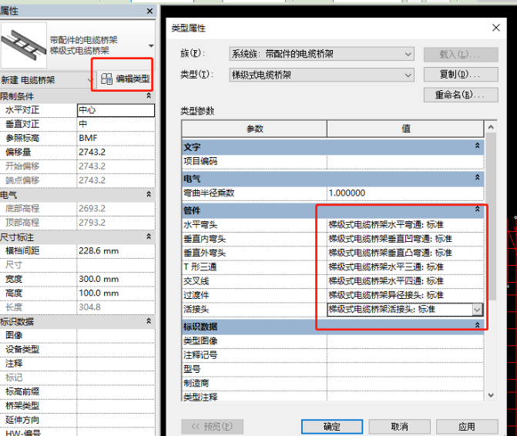Click the 复制(D) duplicate button

point(461,75)
